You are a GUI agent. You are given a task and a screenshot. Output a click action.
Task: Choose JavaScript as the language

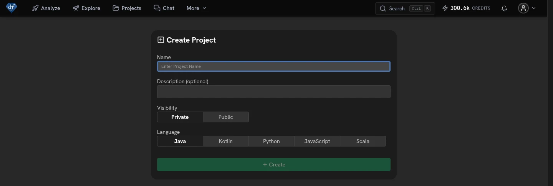click(x=317, y=141)
